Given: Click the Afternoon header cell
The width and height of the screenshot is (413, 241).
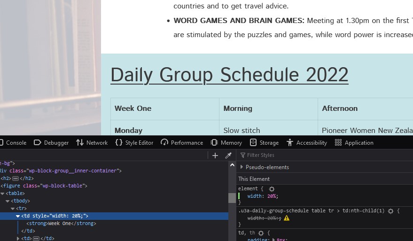Looking at the screenshot, I should (366, 109).
